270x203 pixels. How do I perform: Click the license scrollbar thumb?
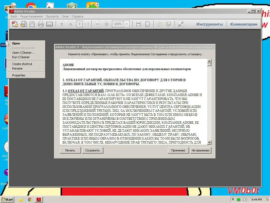209,64
